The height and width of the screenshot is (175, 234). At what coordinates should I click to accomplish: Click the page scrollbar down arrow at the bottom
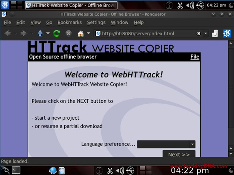click(x=231, y=154)
